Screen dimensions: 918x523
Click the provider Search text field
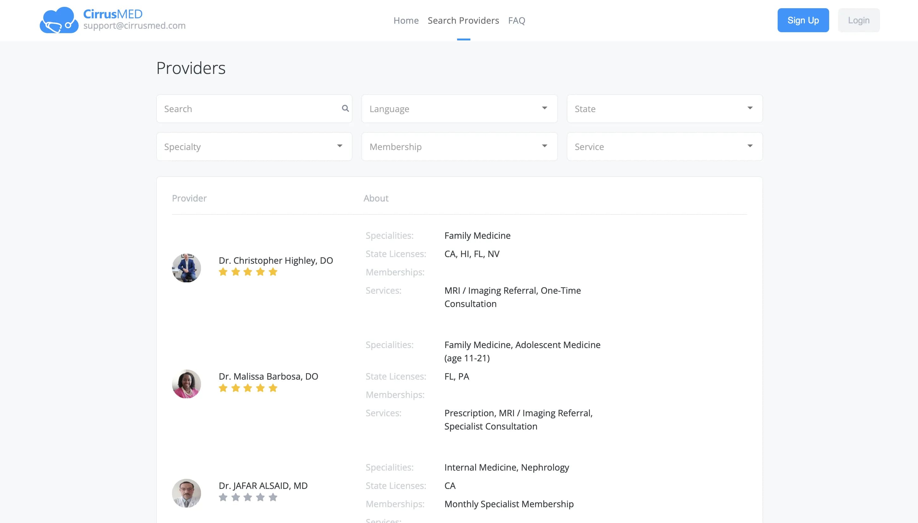248,109
